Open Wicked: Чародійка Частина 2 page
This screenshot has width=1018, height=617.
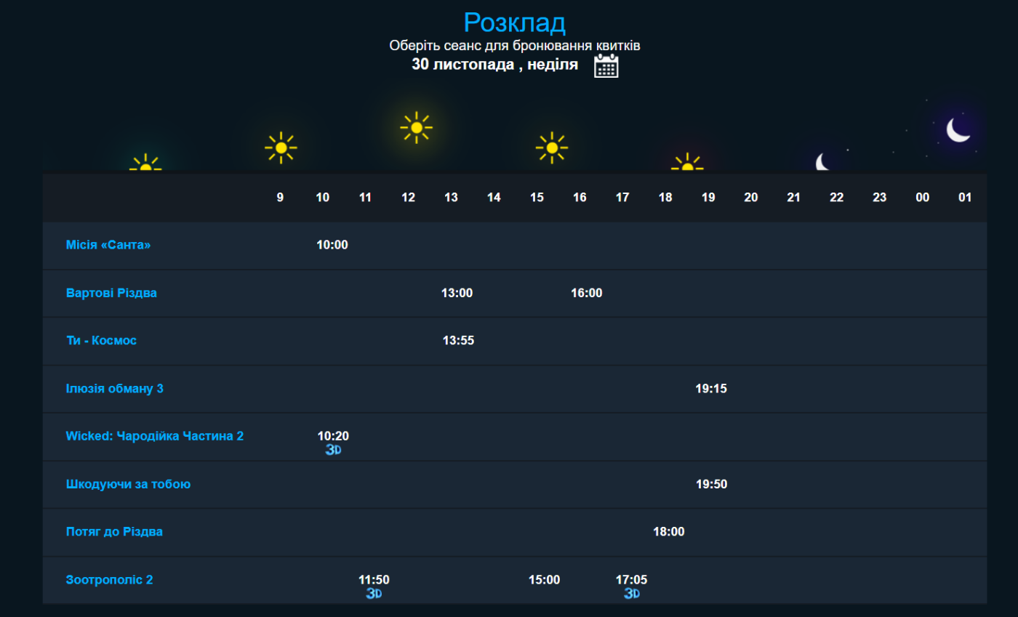click(x=155, y=436)
